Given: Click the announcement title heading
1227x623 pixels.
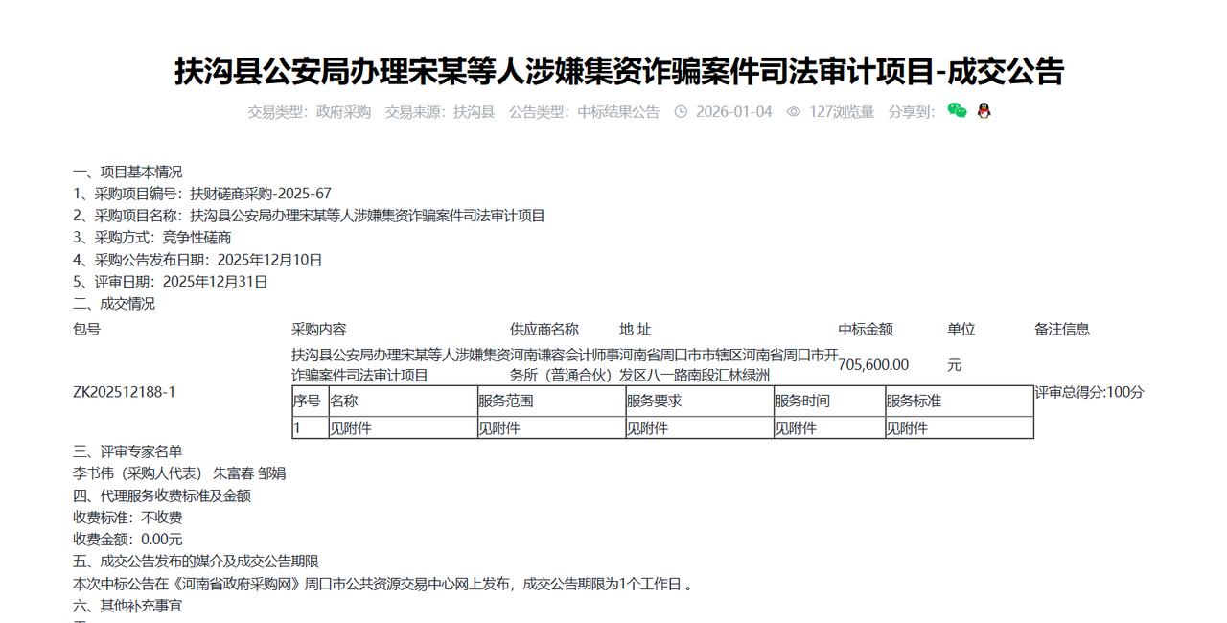Looking at the screenshot, I should 613,69.
